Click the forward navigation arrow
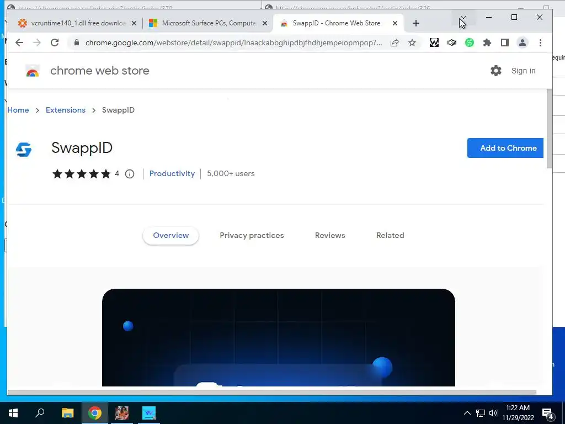The width and height of the screenshot is (565, 424). pos(37,43)
